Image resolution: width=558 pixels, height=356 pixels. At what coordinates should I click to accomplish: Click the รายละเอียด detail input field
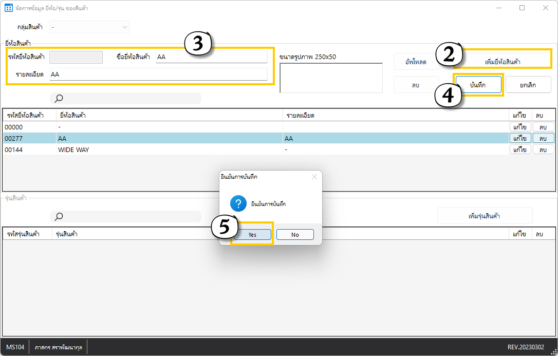[158, 74]
